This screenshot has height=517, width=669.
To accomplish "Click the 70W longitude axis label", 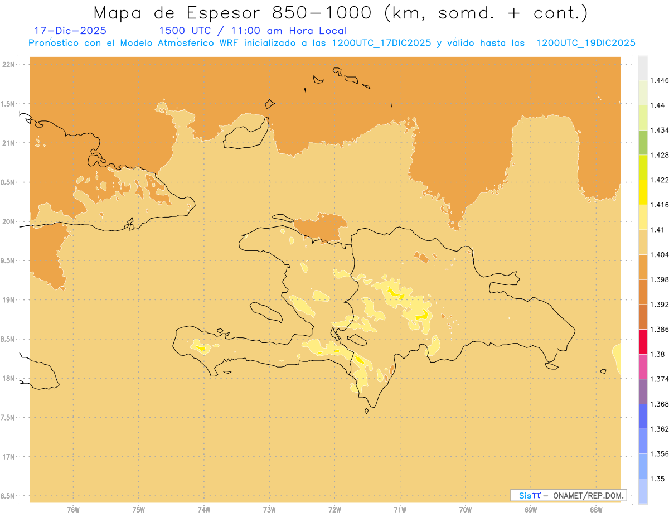I will point(466,510).
